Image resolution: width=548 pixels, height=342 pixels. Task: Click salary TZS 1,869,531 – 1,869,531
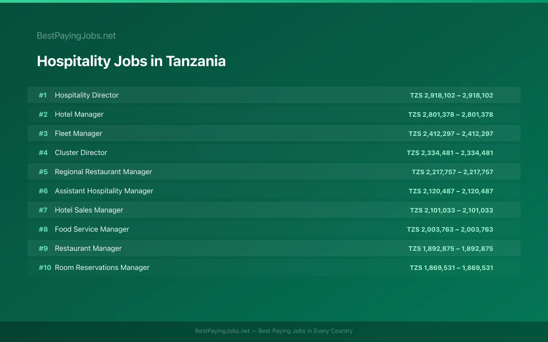pos(452,268)
